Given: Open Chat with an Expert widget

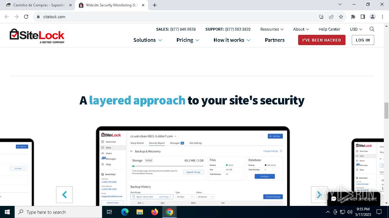Looking at the screenshot, I should coord(354,199).
